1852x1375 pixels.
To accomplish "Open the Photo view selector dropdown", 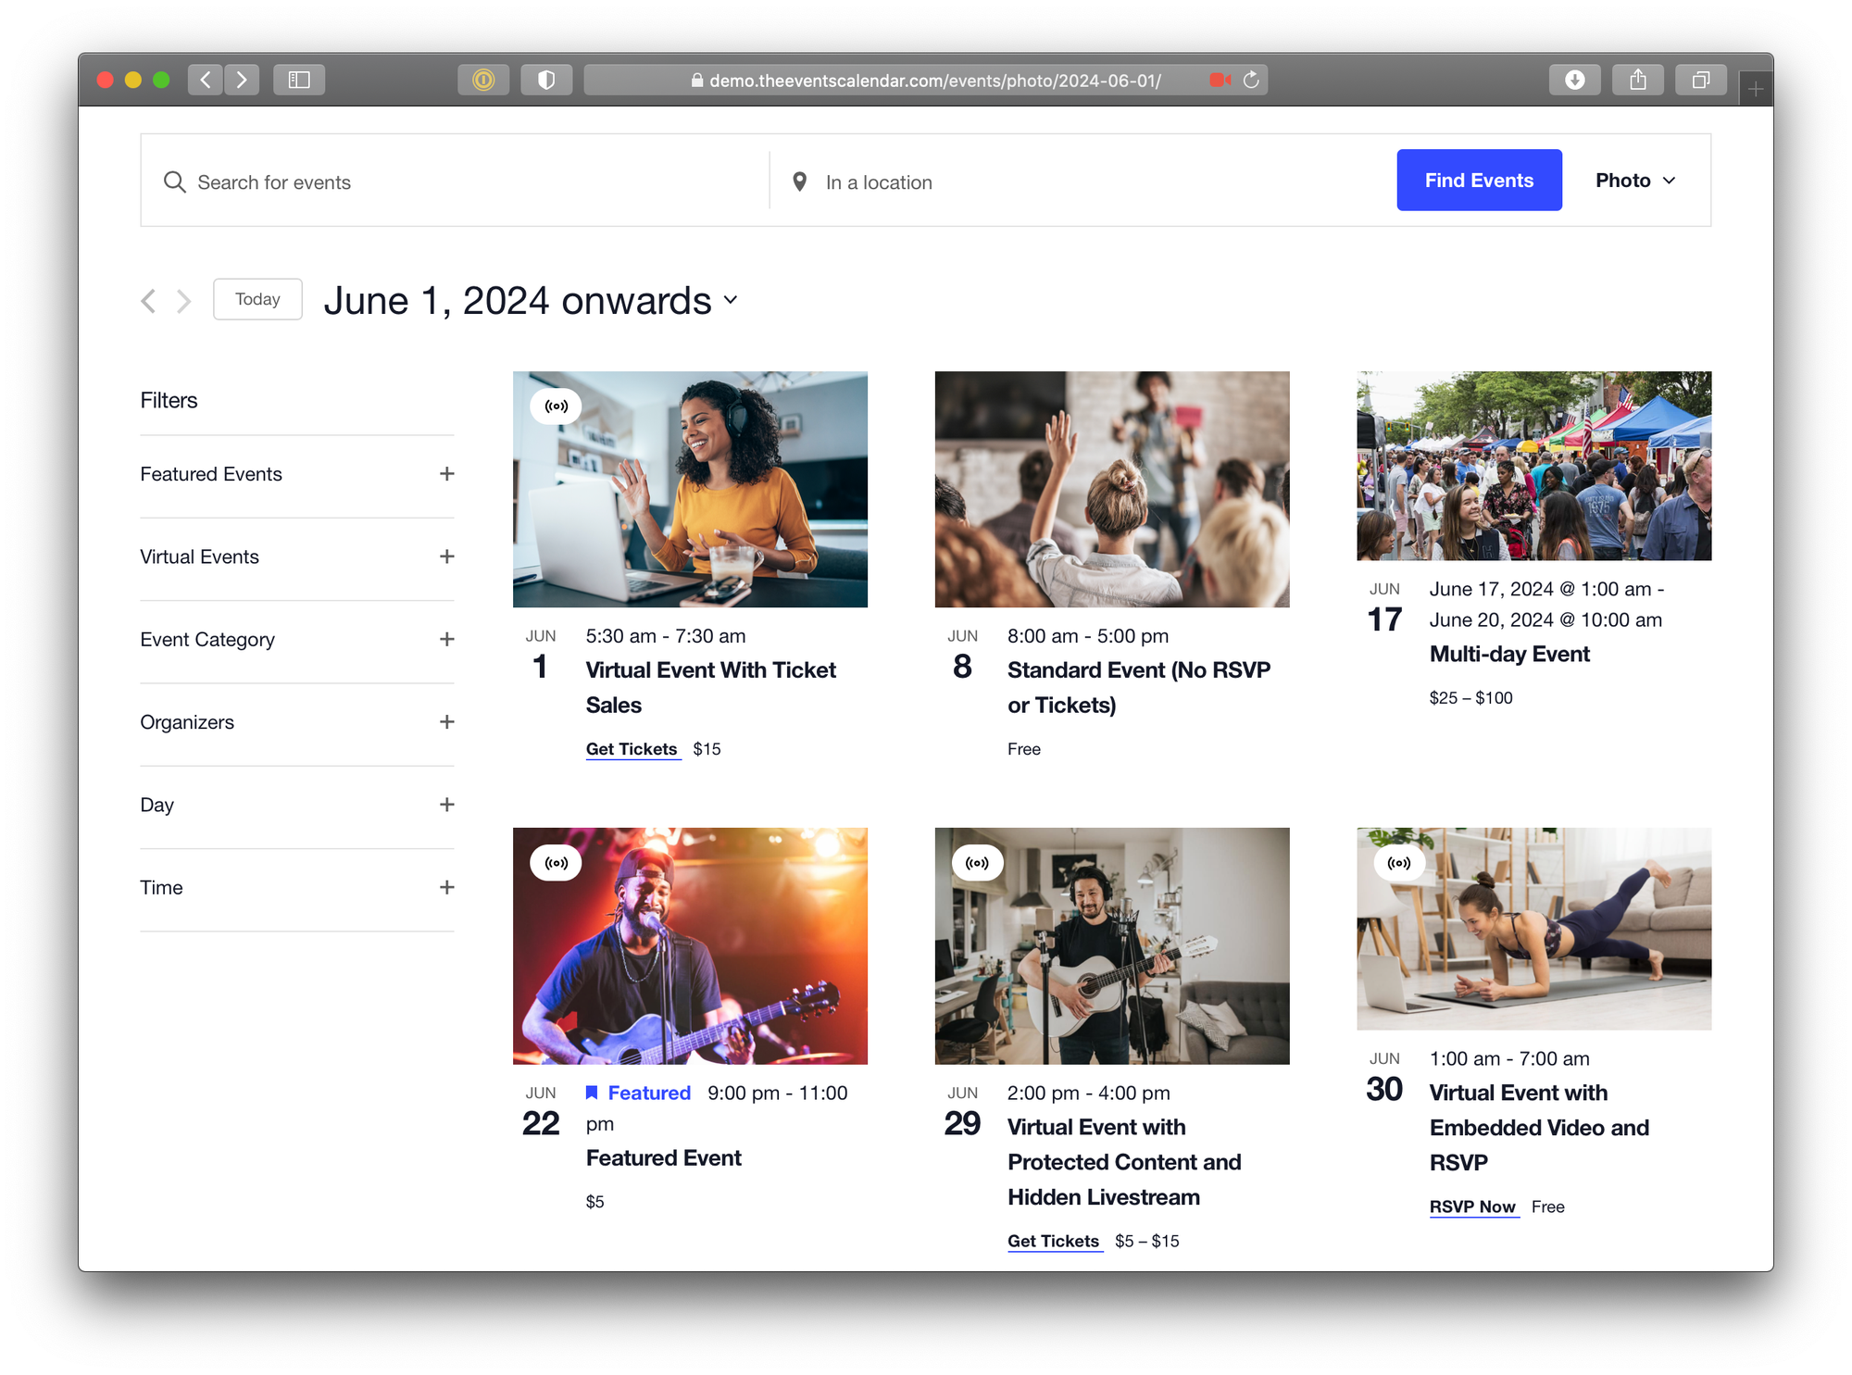I will point(1635,181).
